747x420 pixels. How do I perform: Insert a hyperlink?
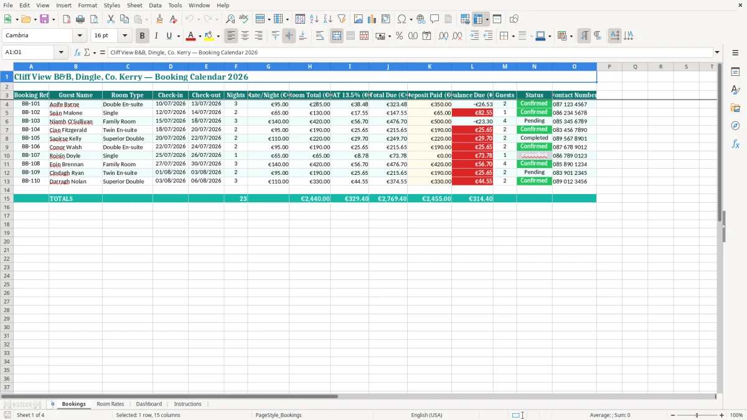coord(421,19)
